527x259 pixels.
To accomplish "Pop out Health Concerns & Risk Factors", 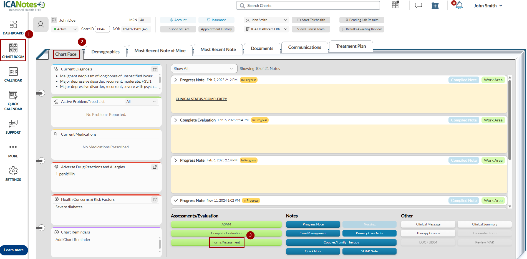I will click(155, 200).
